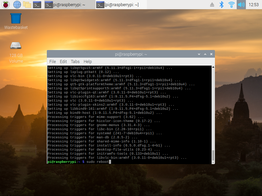Screen dimensions: 262x196
Task: Click the line 'Setting up libqt5widgets5:armhf'
Action: (114, 80)
